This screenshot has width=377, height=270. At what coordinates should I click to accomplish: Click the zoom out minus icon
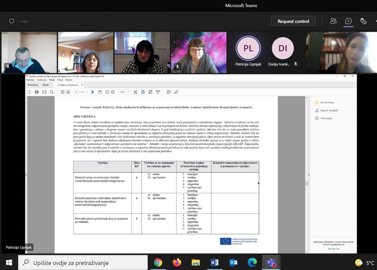106,92
